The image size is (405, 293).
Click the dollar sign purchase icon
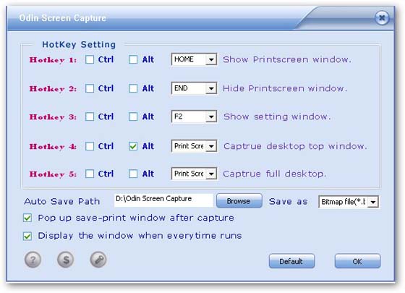pos(66,260)
